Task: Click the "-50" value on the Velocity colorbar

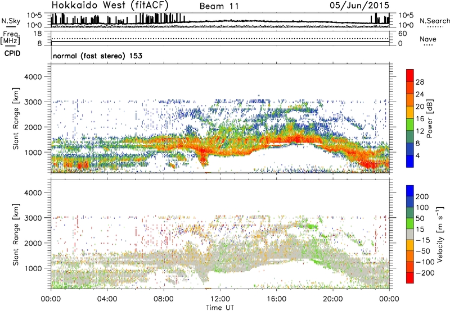Action: [x=423, y=251]
